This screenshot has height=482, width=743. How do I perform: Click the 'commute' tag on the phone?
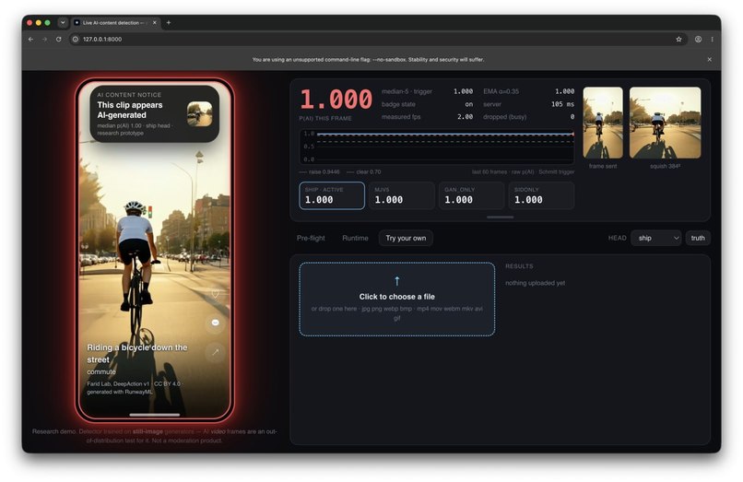click(100, 372)
